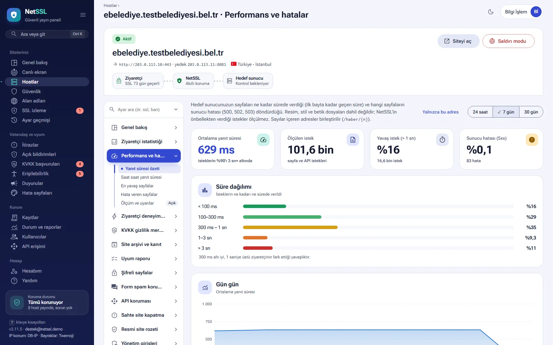553x345 pixels.
Task: Open Hata sayfaları in sidebar
Action: [x=47, y=193]
